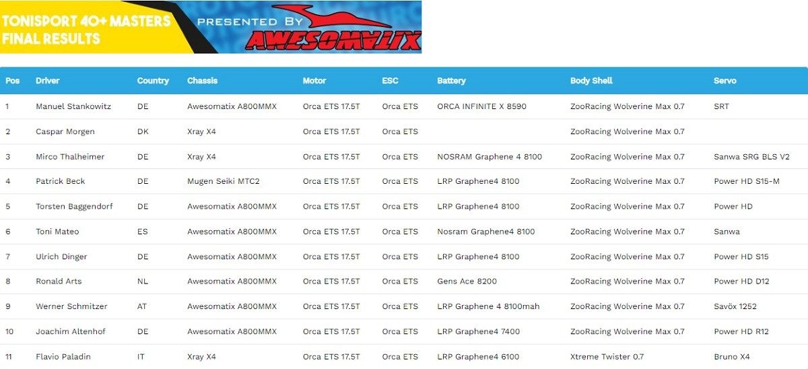Click driver name Joachim Altenhof
The height and width of the screenshot is (369, 808).
pyautogui.click(x=71, y=331)
